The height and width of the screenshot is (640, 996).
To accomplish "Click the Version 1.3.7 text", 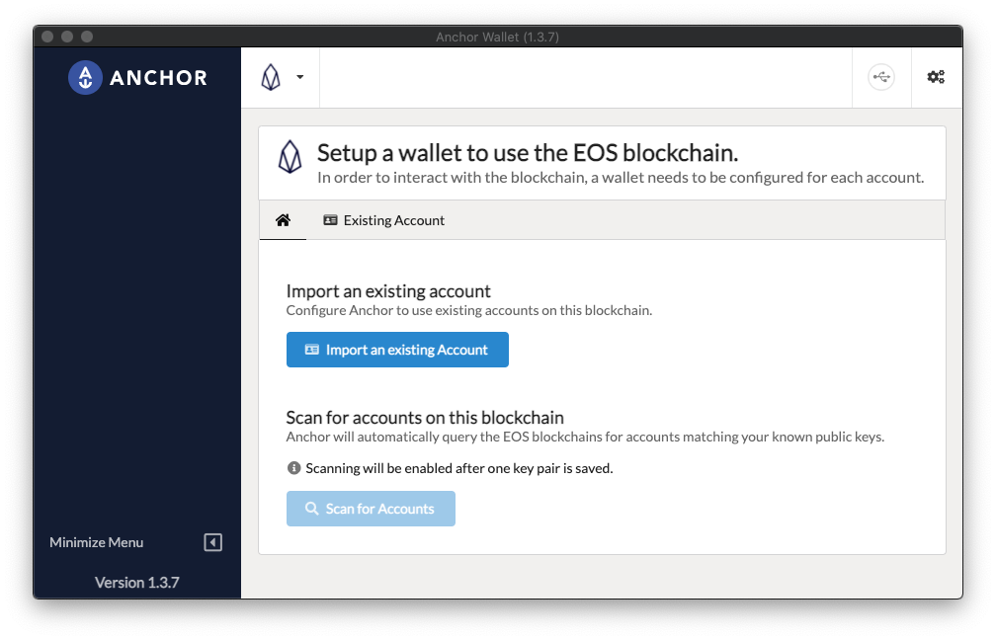I will tap(136, 583).
